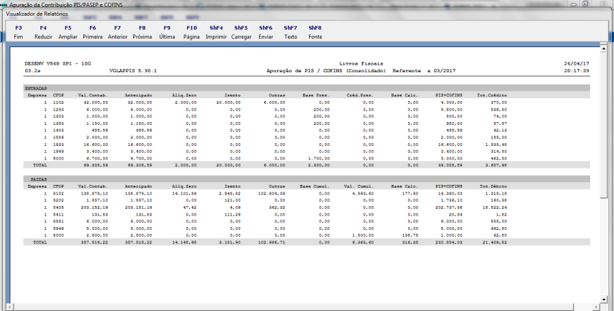Click VGLAPPIS 5.90.1 version text
The height and width of the screenshot is (311, 614).
134,71
